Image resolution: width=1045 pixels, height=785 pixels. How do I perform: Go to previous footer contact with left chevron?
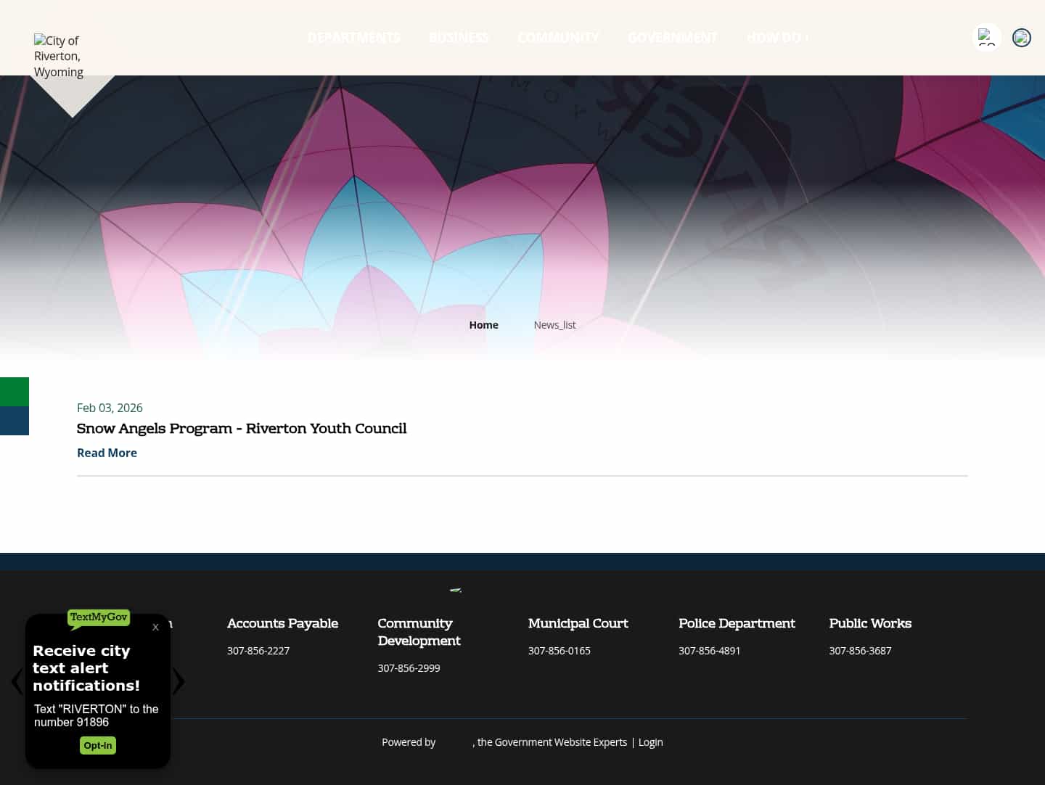(x=17, y=681)
